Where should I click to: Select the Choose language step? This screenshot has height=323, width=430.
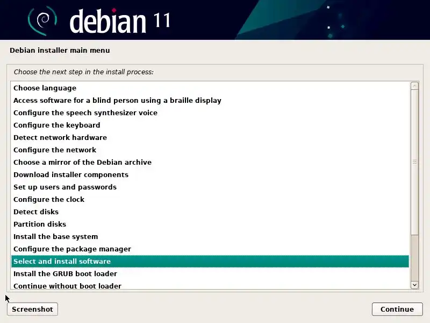click(210, 88)
